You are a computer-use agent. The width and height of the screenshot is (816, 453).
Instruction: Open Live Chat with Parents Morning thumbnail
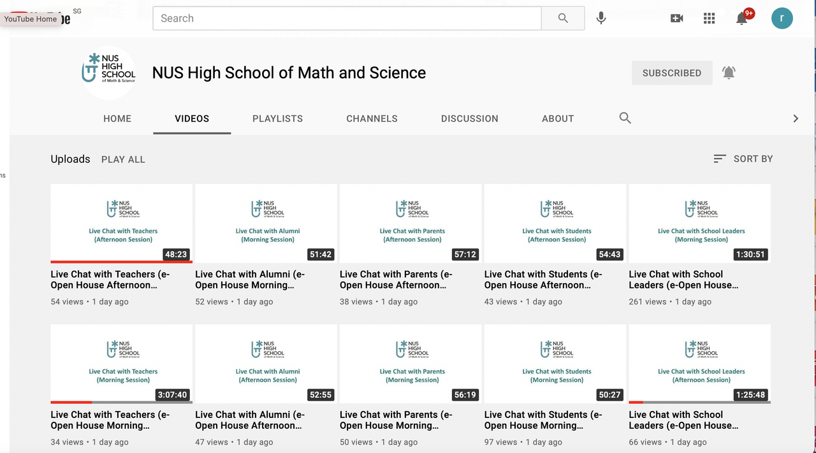[411, 364]
